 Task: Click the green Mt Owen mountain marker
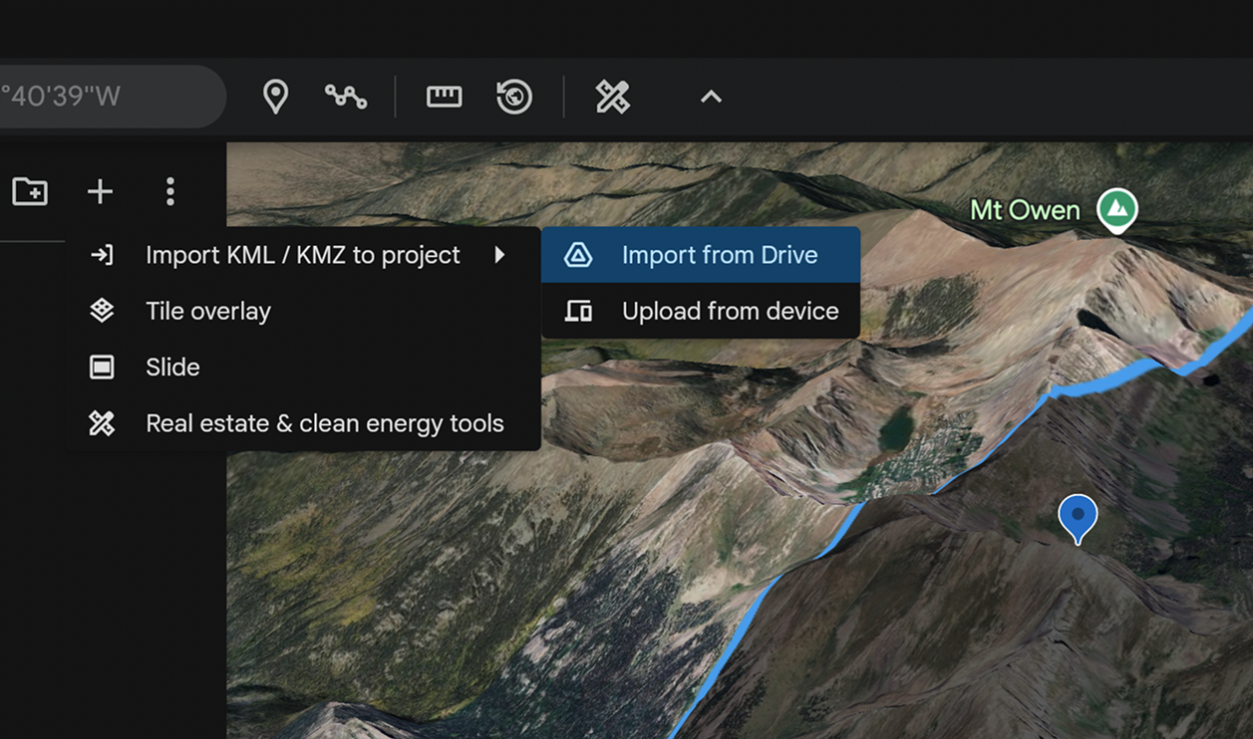coord(1117,208)
